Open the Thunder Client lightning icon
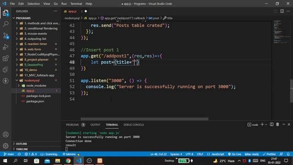 (5, 81)
